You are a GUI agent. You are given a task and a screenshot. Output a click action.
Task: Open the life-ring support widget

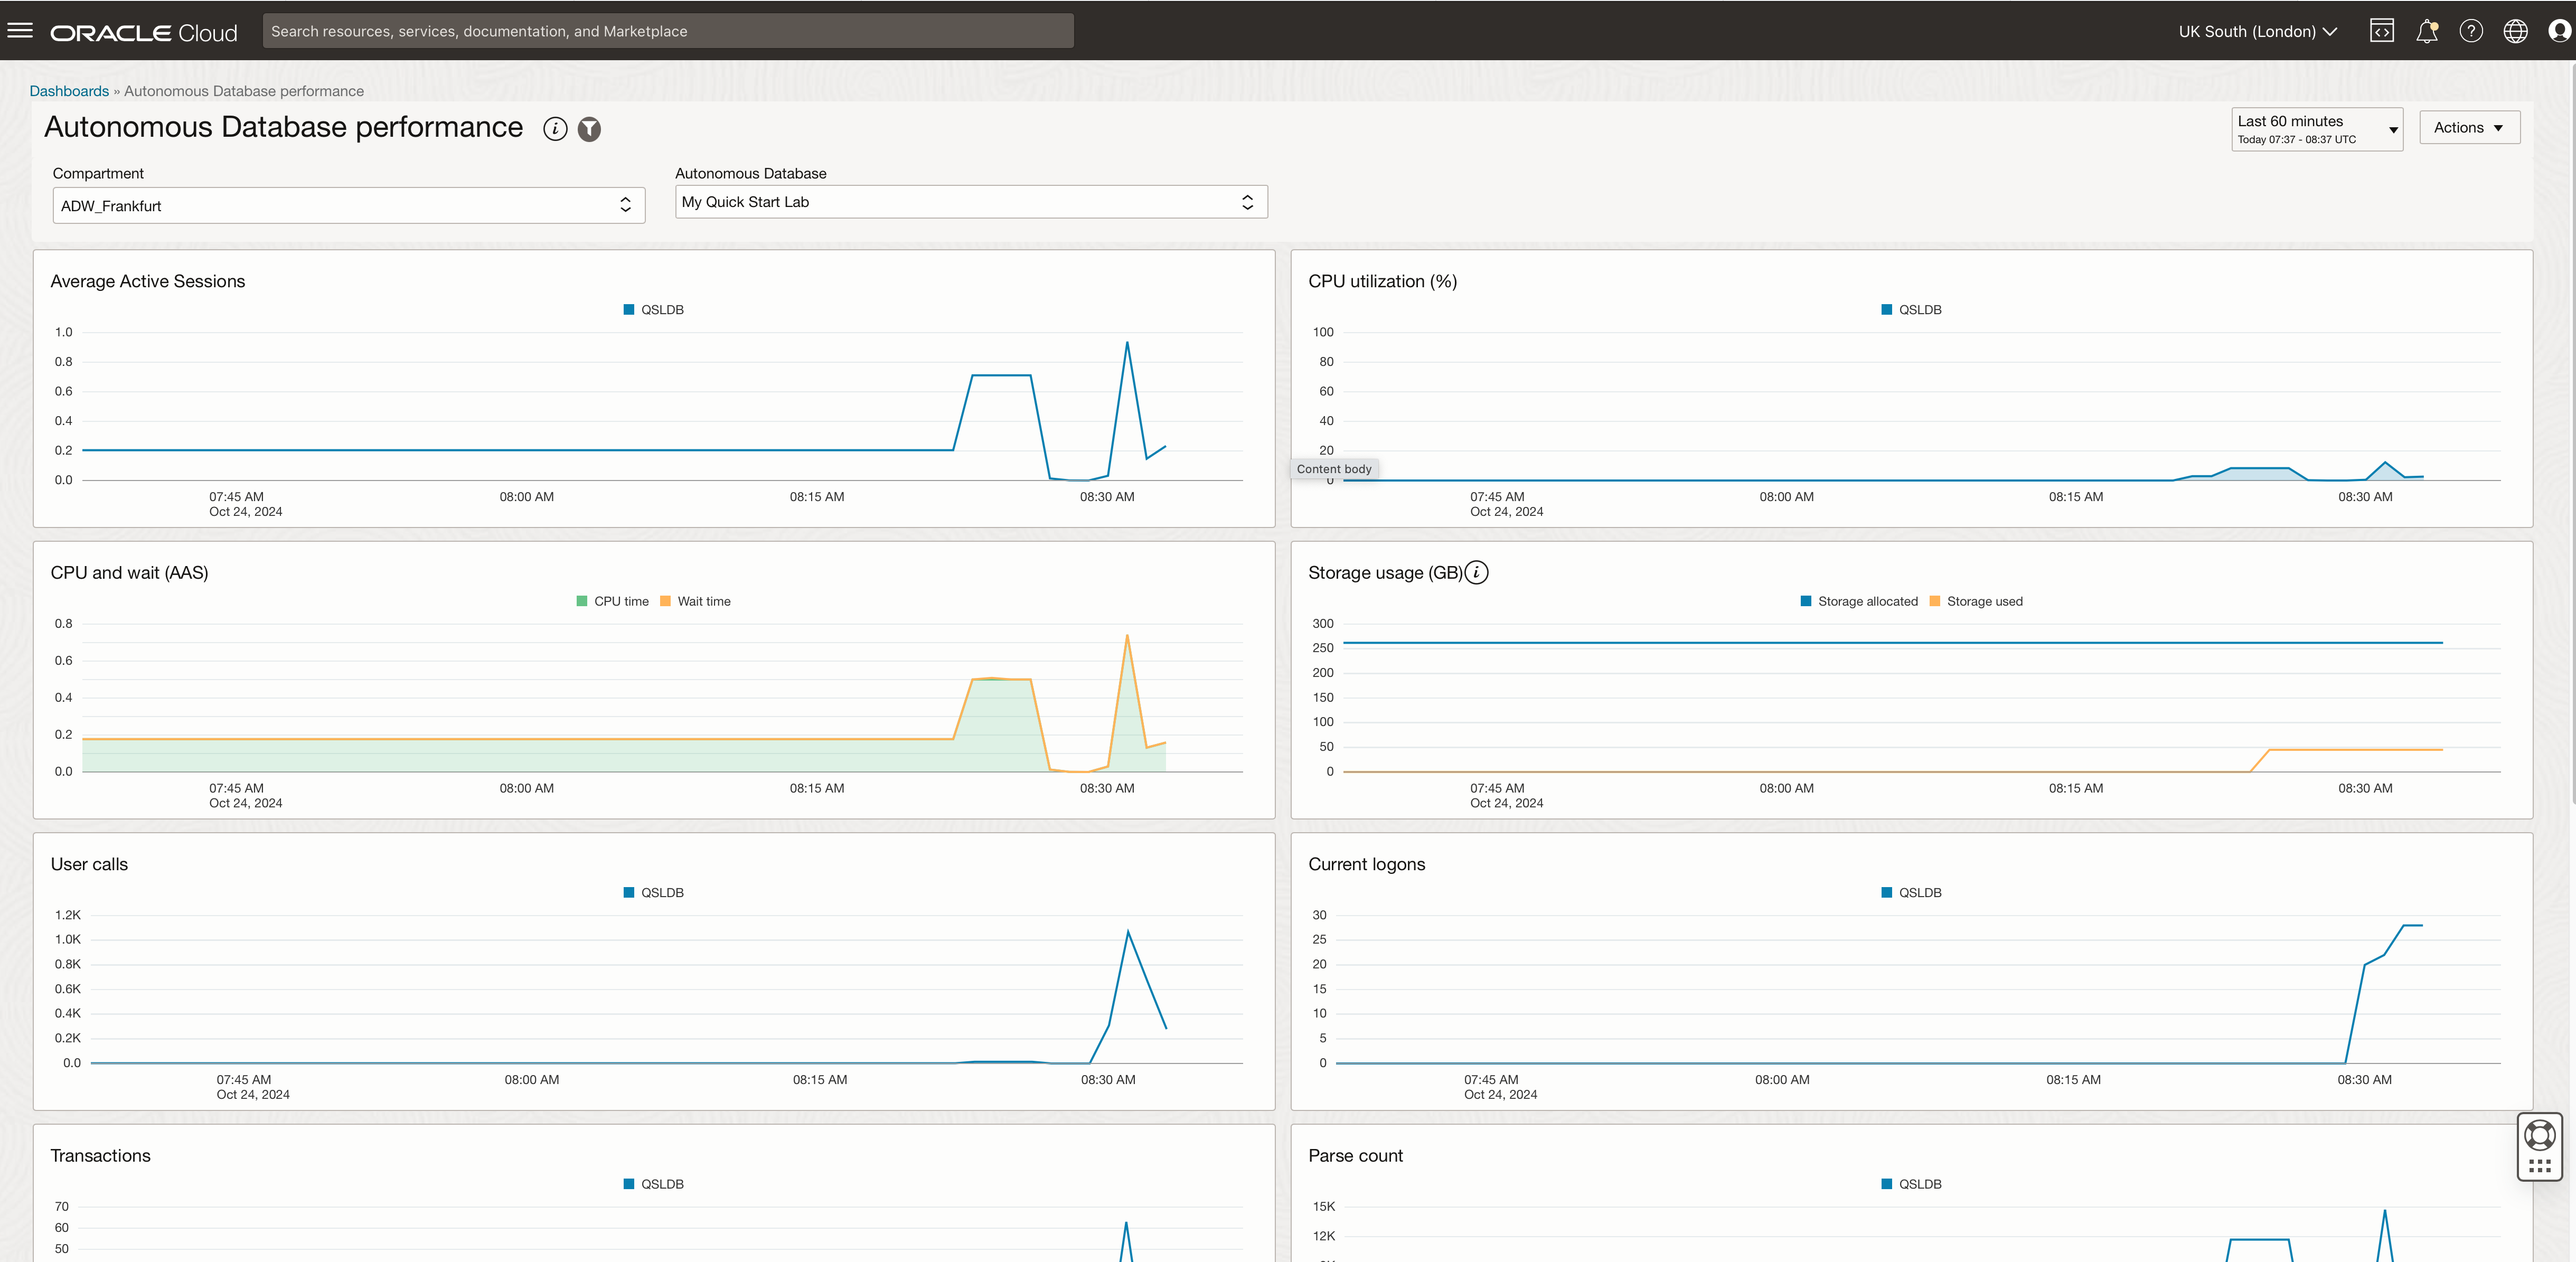pyautogui.click(x=2540, y=1136)
